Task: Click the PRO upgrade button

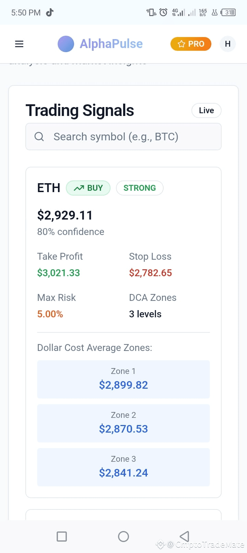Action: coord(191,44)
